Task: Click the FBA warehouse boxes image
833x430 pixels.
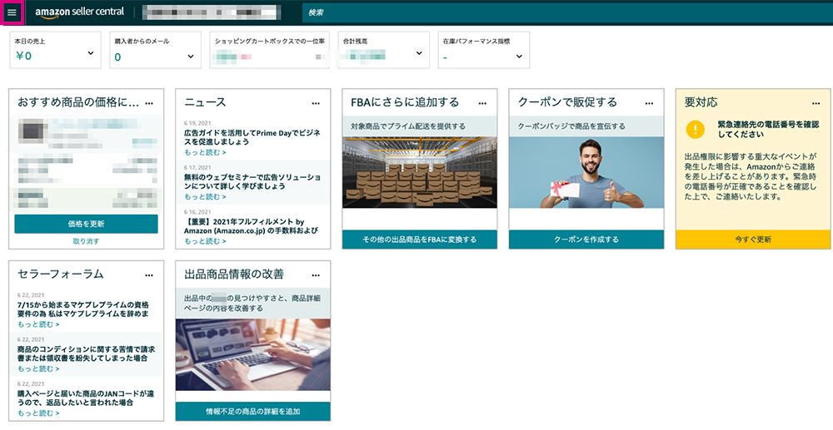Action: [x=420, y=172]
